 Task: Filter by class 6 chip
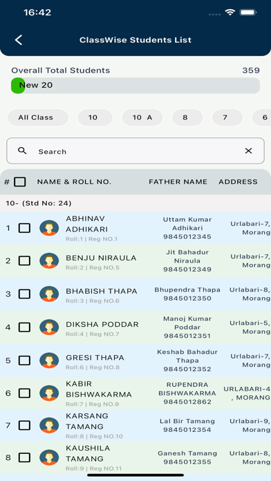(x=261, y=117)
